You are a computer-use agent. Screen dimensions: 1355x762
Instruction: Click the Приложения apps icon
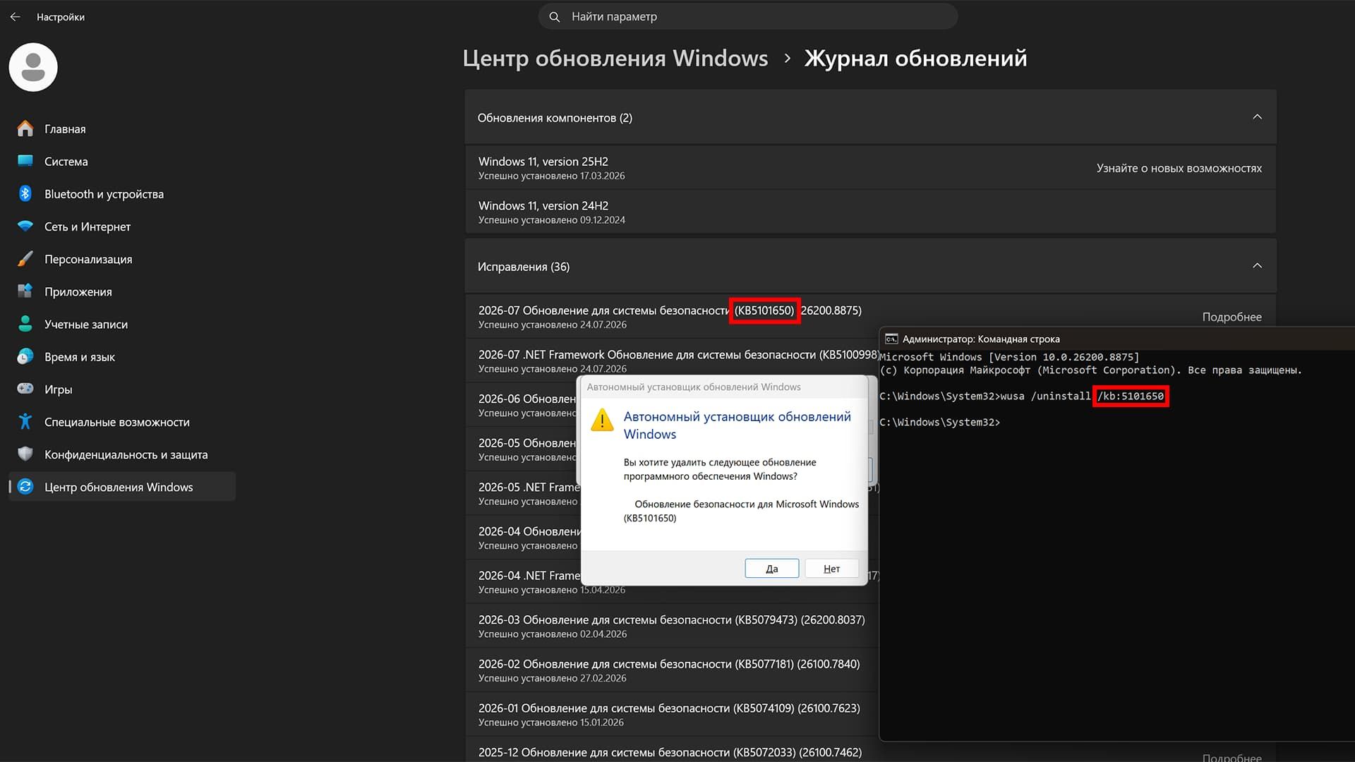pos(25,291)
